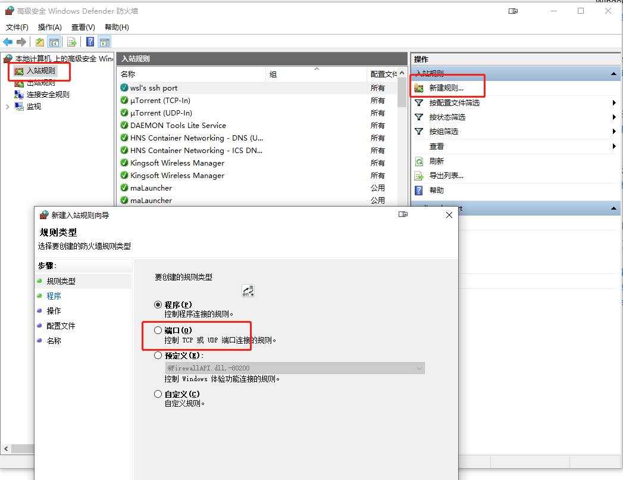Select the 端口(O) radio button

(158, 330)
